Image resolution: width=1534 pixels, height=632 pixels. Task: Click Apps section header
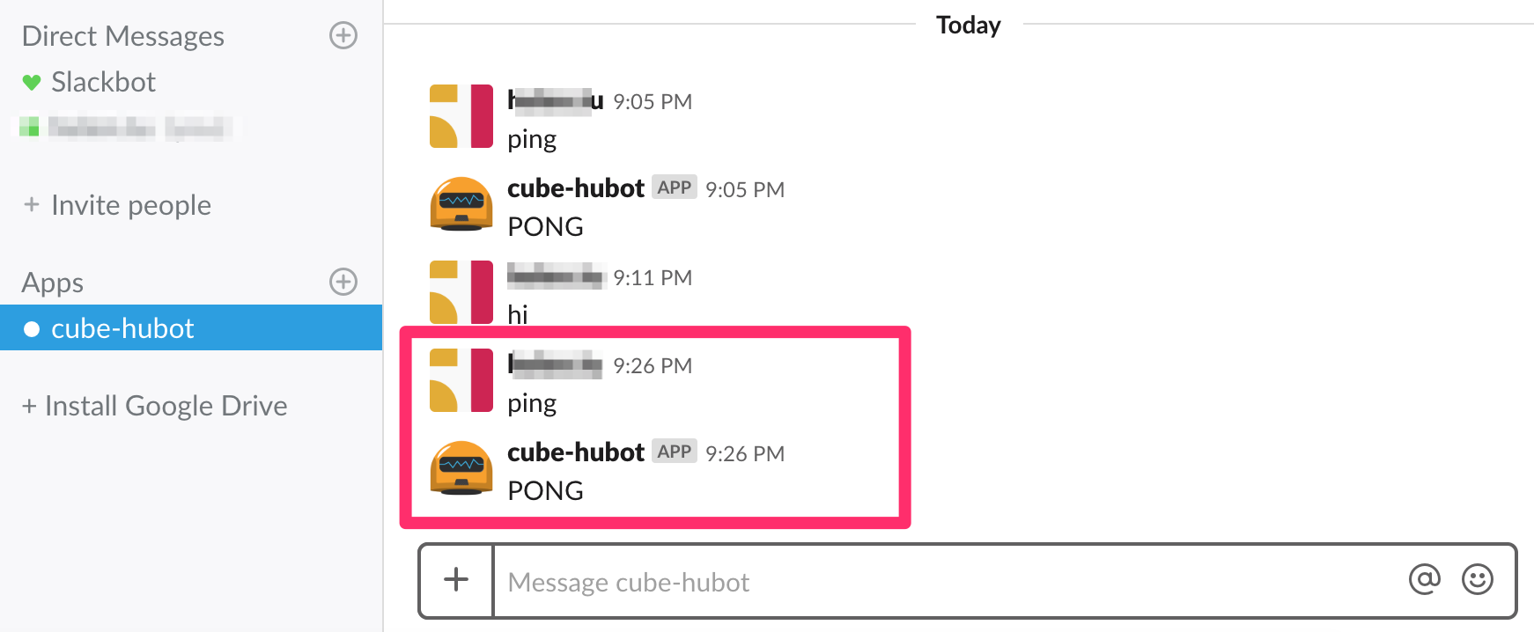[53, 283]
